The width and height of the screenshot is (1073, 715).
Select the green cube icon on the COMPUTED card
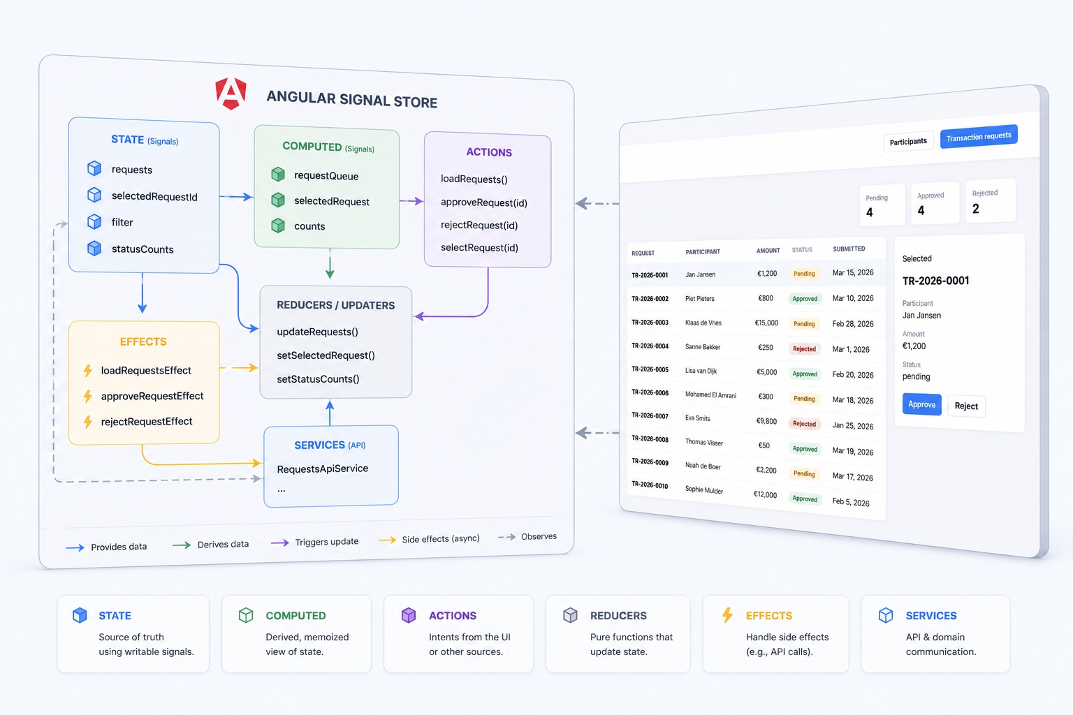click(x=246, y=614)
